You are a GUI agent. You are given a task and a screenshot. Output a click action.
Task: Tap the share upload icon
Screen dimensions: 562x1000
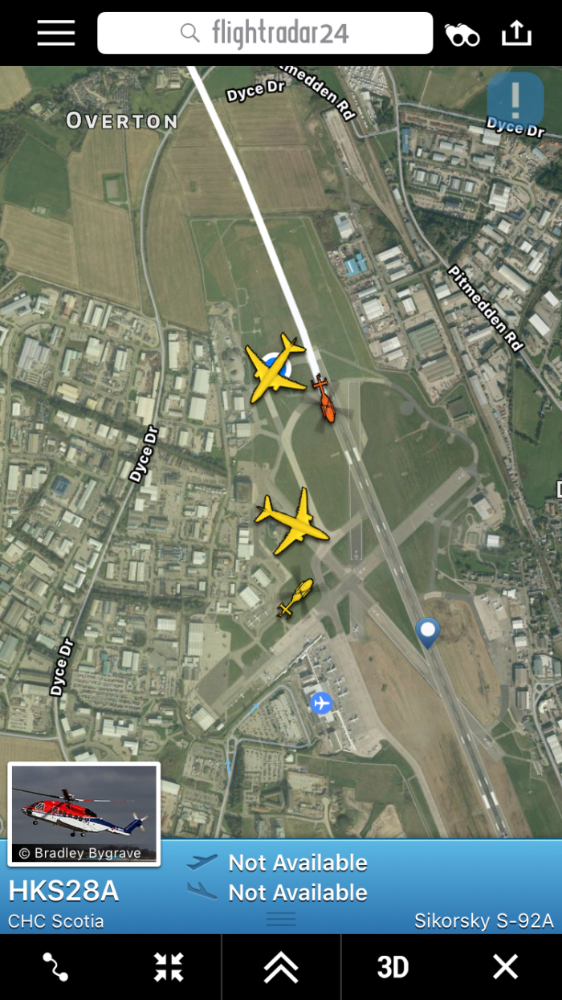[x=516, y=33]
